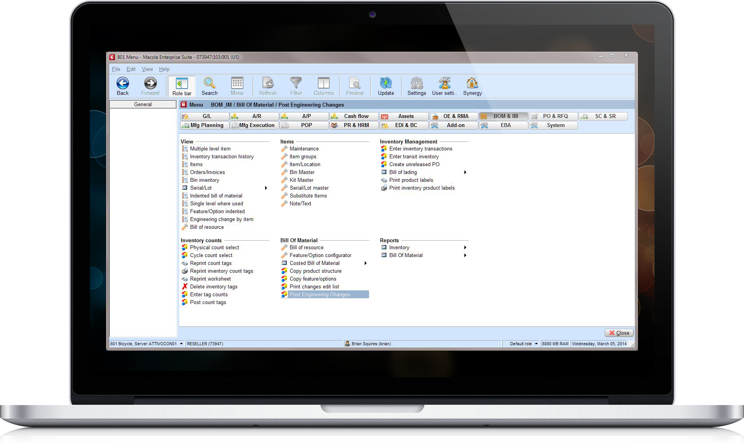The width and height of the screenshot is (744, 444).
Task: Open the View menu
Action: click(x=147, y=69)
